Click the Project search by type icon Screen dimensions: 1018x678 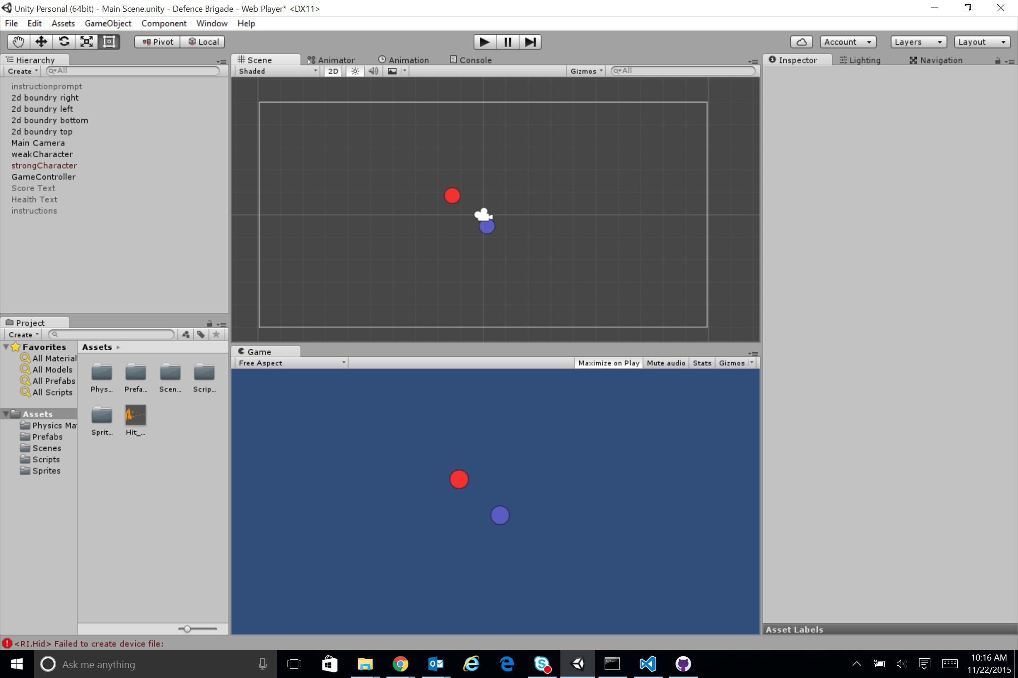click(x=186, y=335)
